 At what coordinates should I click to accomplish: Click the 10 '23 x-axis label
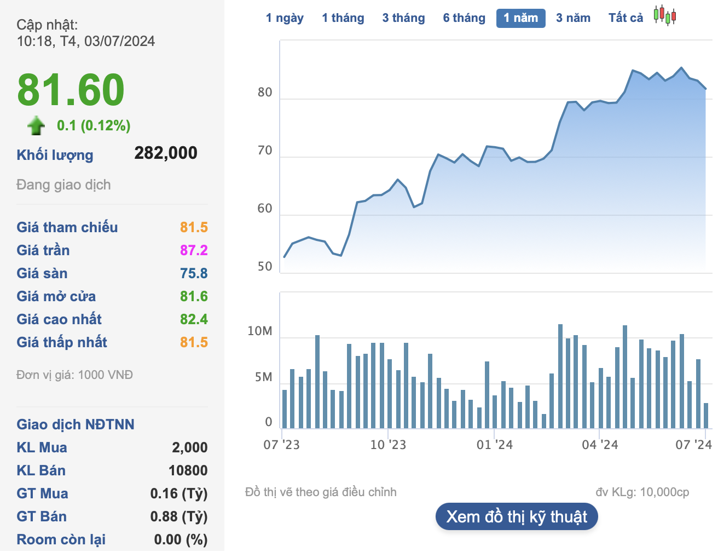point(388,445)
